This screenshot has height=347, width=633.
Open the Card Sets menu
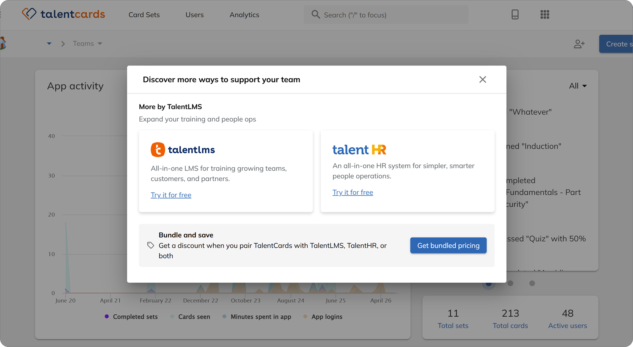pos(144,15)
